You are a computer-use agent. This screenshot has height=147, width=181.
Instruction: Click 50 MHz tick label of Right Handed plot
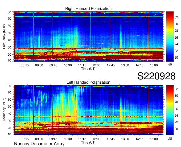point(9,33)
